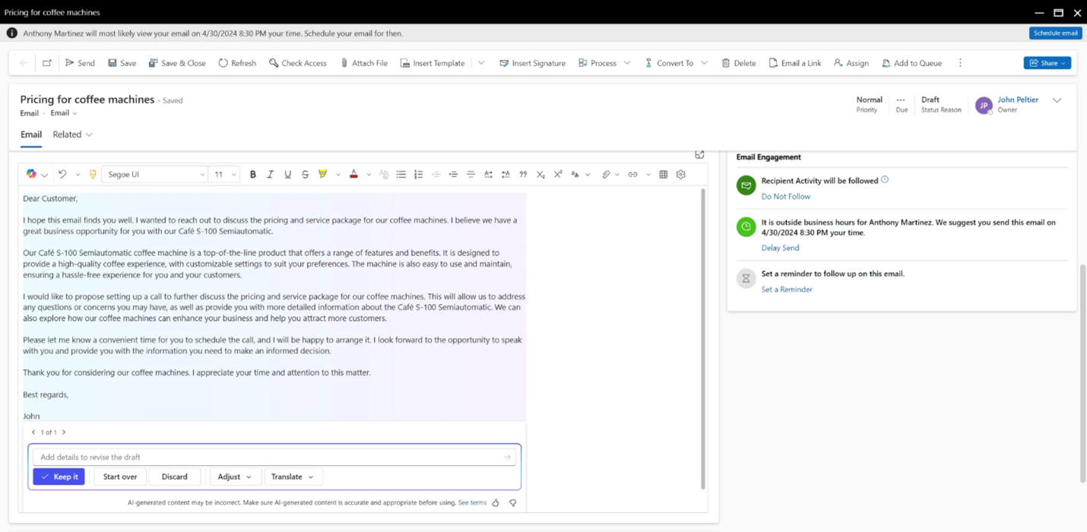Toggle underline formatting
1087x532 pixels.
point(287,175)
